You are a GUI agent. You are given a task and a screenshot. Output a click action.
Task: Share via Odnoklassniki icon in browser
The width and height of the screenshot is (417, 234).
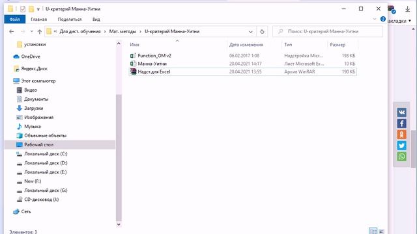tap(401, 135)
